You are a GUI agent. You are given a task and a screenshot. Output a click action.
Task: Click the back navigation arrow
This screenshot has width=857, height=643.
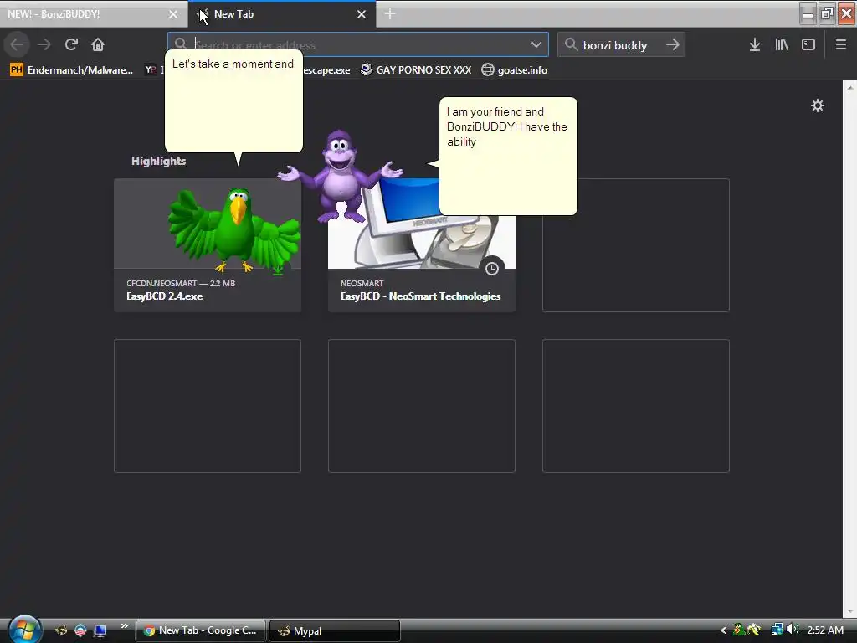coord(17,44)
